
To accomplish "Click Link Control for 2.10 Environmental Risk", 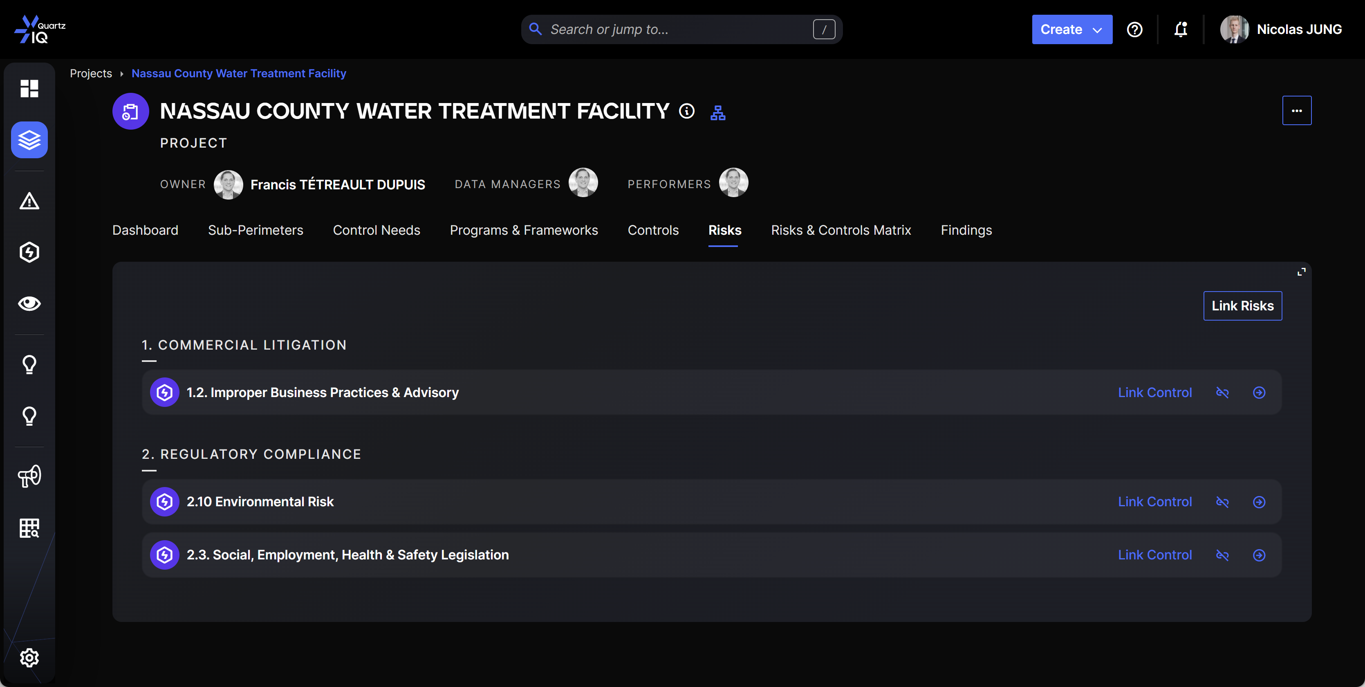I will pos(1154,501).
